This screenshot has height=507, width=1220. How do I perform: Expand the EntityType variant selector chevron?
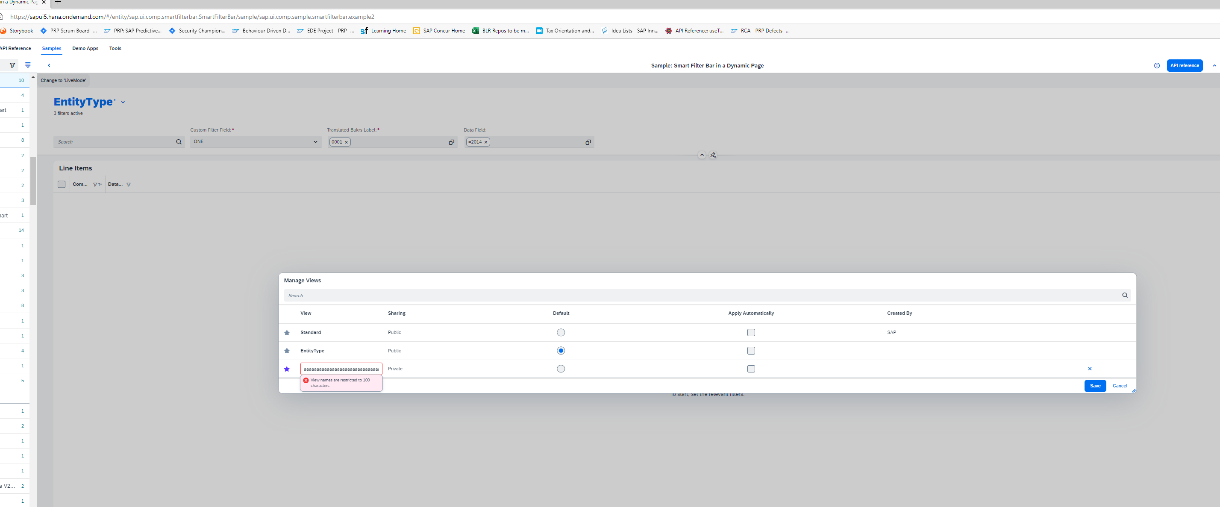[x=123, y=102]
